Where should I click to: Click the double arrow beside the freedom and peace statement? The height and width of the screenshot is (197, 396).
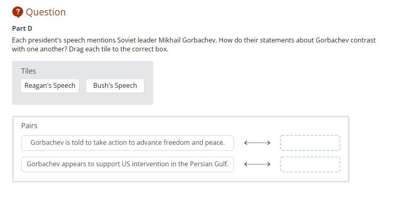[257, 143]
